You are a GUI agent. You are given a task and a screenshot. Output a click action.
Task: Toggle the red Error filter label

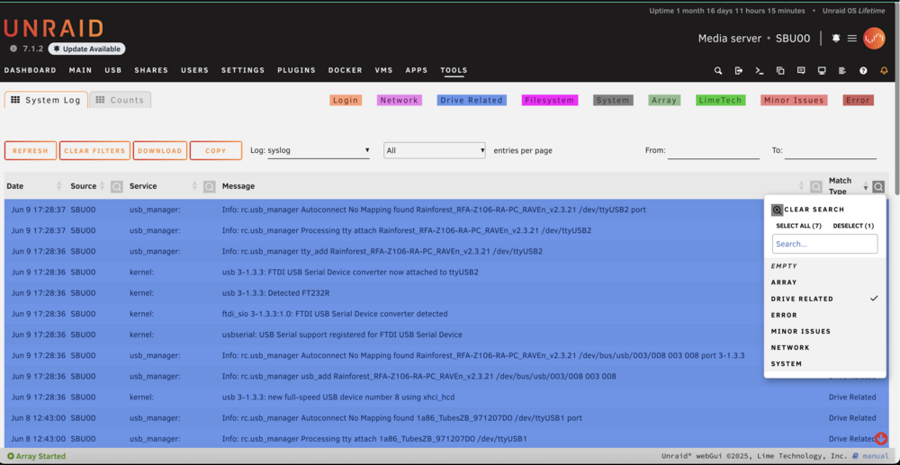tap(858, 101)
